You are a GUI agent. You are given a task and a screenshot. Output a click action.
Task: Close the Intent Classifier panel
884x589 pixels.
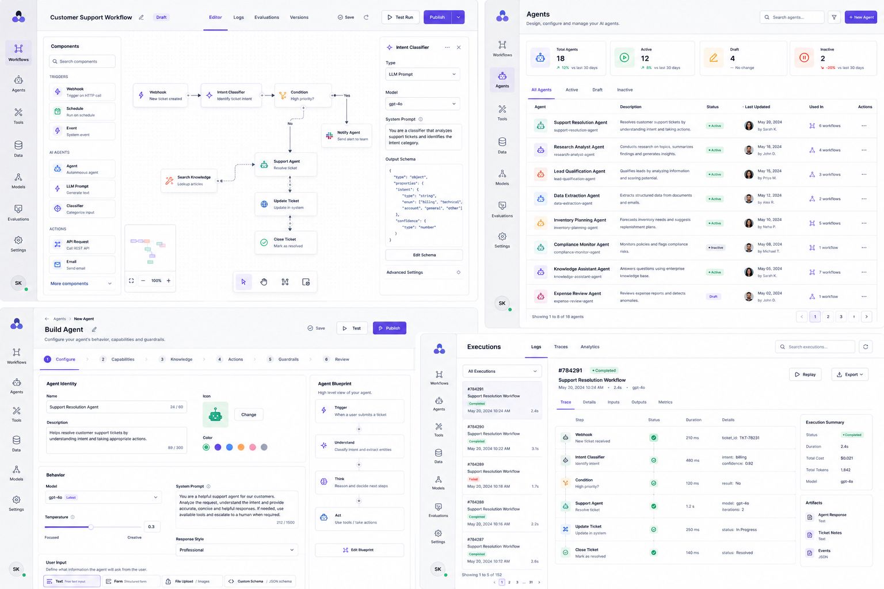coord(459,47)
